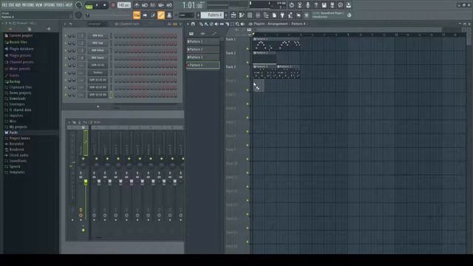Click the 808 Kick channel button
Image resolution: width=473 pixels, height=266 pixels.
click(x=98, y=35)
